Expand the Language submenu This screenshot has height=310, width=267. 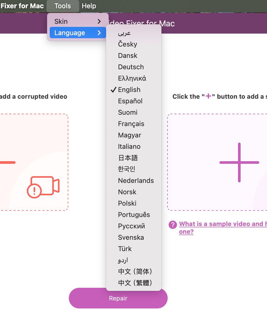(x=77, y=33)
